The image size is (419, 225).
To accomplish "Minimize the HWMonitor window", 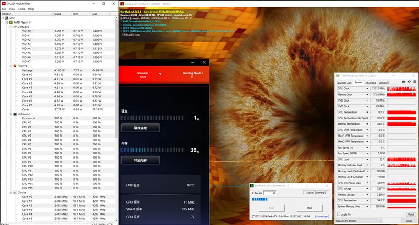I will [x=94, y=4].
